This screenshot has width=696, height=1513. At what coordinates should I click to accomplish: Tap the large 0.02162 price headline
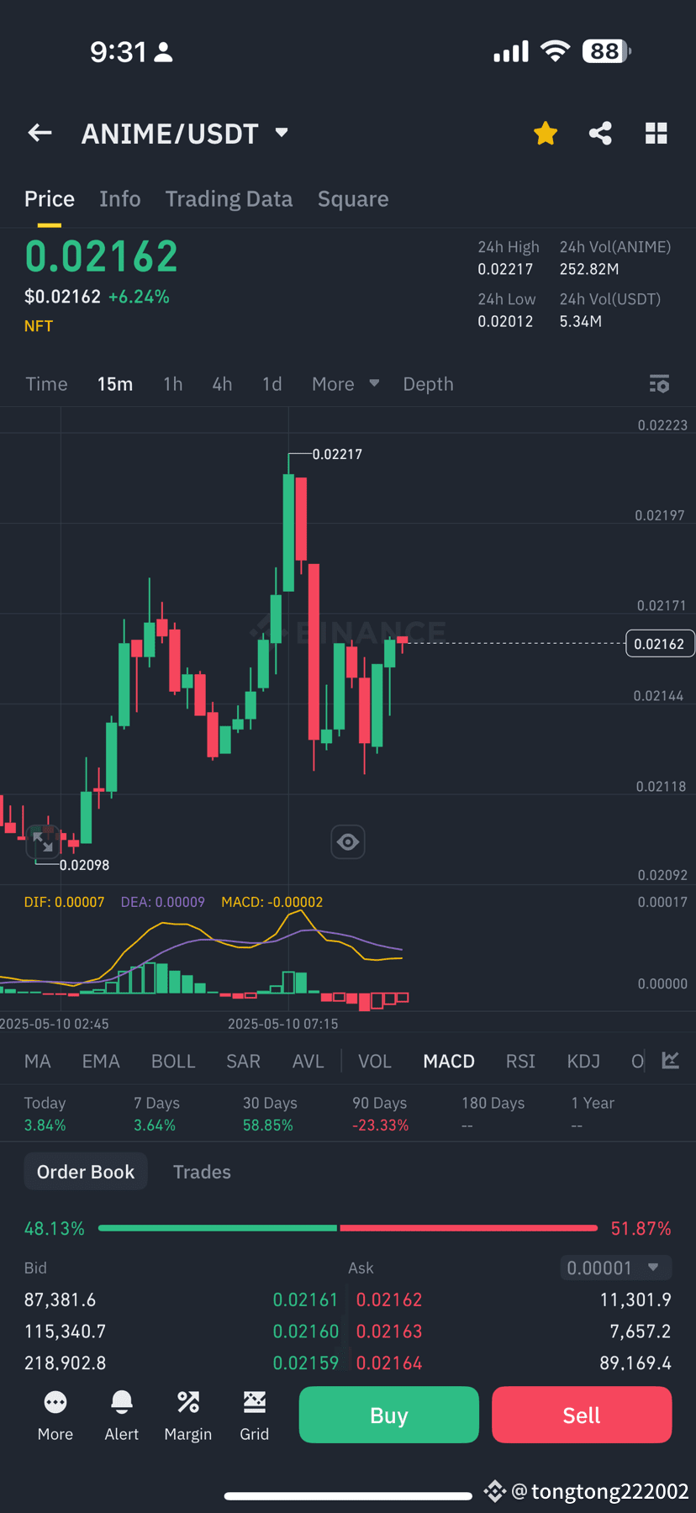[x=101, y=256]
